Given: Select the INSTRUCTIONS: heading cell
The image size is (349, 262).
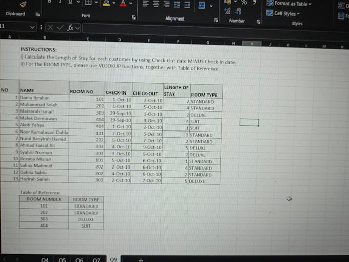Looking at the screenshot, I should (x=38, y=49).
